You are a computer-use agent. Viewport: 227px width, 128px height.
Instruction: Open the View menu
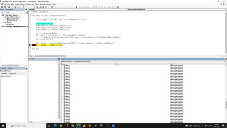(13, 4)
